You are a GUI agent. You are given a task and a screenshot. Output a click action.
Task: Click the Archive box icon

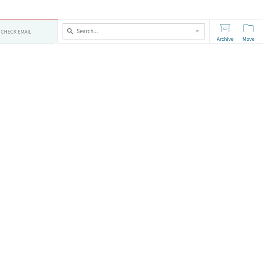tap(225, 28)
